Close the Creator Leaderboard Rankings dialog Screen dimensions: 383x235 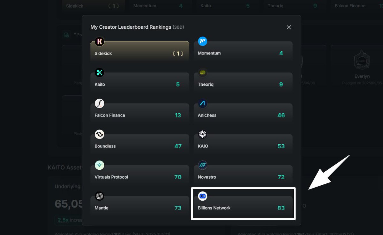tap(289, 27)
